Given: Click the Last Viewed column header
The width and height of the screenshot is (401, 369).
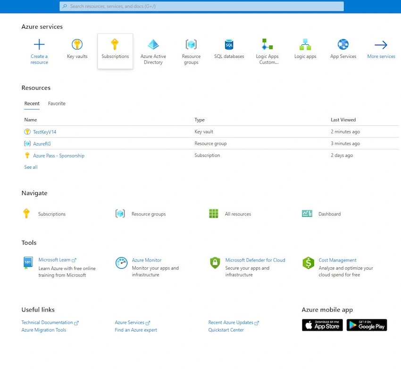Looking at the screenshot, I should 343,120.
